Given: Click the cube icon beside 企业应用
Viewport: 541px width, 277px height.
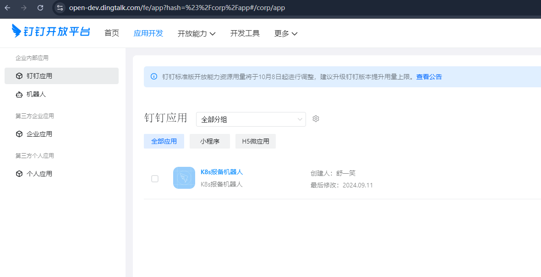Looking at the screenshot, I should click(19, 134).
